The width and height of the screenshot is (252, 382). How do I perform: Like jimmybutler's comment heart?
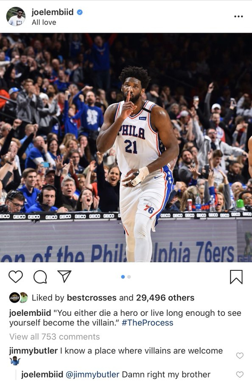tap(240, 355)
